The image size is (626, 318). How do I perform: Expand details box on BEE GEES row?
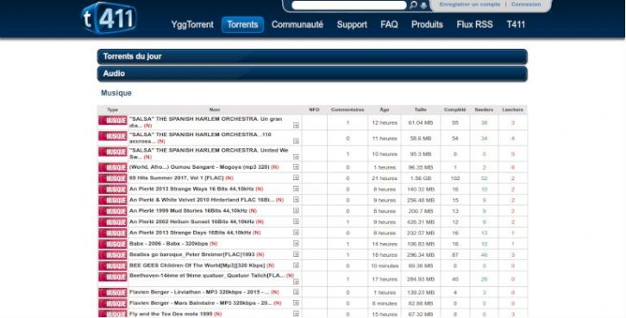296,265
